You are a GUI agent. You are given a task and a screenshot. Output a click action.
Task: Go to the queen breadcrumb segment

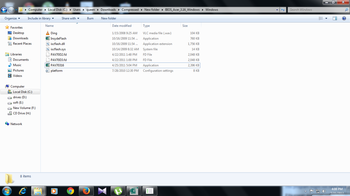click(90, 10)
